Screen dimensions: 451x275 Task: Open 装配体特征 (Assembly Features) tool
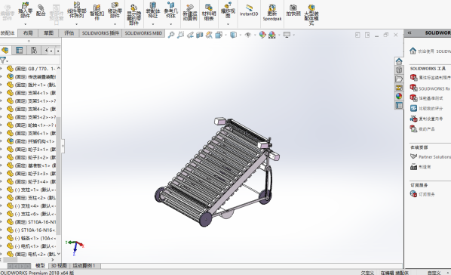(153, 10)
